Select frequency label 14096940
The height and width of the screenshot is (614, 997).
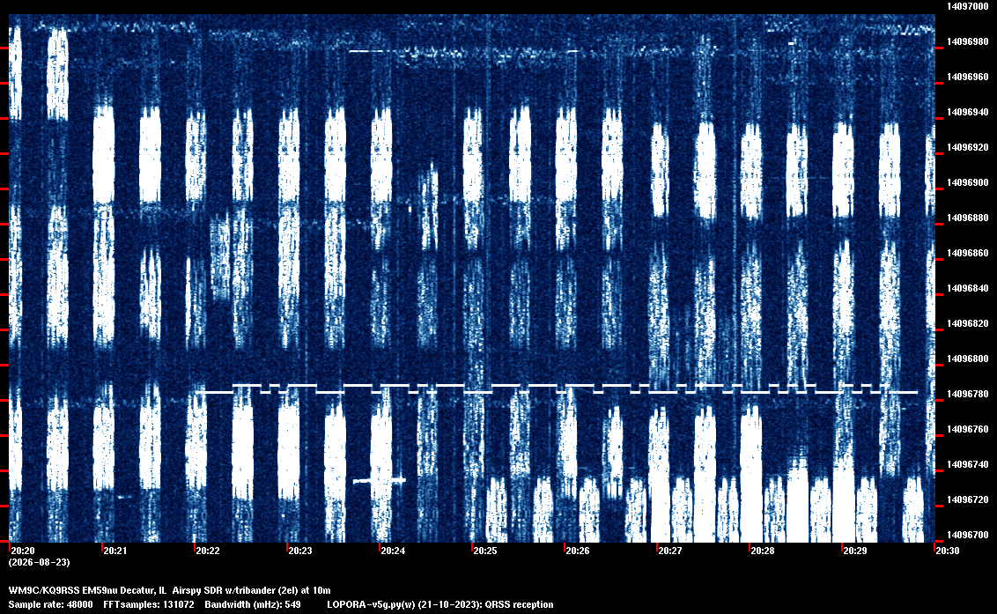(x=967, y=112)
